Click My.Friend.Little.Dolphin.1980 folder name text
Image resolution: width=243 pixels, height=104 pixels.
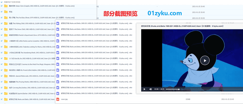(32, 70)
